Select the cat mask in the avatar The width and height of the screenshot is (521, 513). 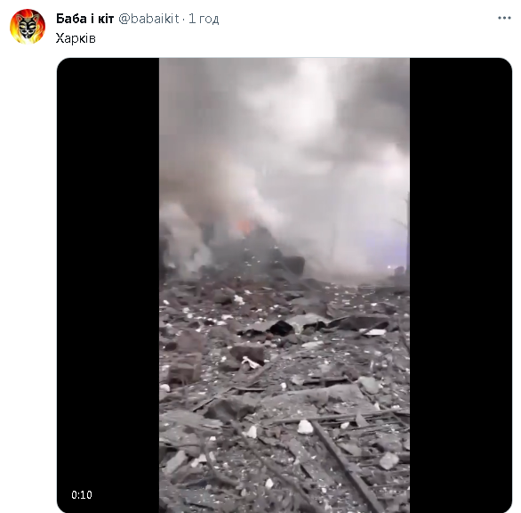point(28,28)
